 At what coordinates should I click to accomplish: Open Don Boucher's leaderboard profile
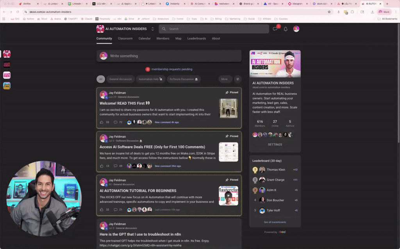(275, 200)
